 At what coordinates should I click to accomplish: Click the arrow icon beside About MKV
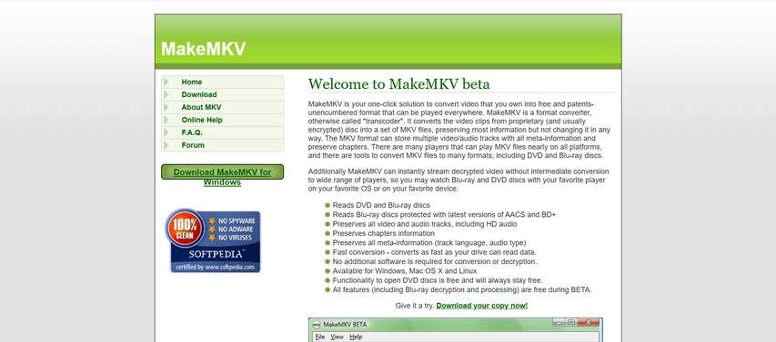tap(166, 107)
